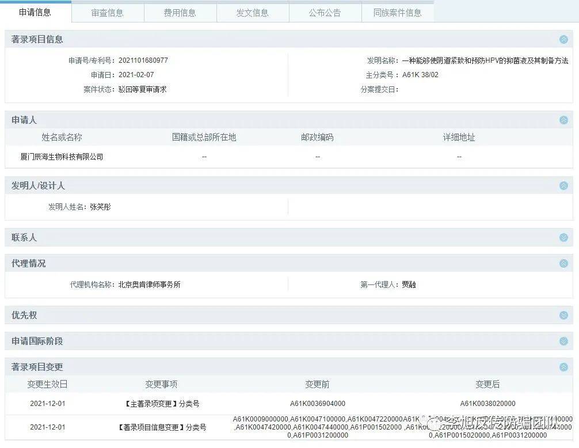This screenshot has height=448, width=579.
Task: Expand the 申请国际阶段 section arrow icon
Action: [563, 341]
